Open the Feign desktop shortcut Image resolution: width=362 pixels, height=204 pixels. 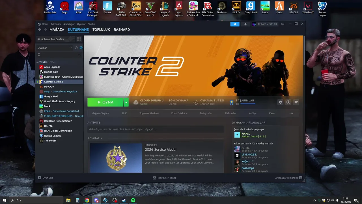[64, 8]
